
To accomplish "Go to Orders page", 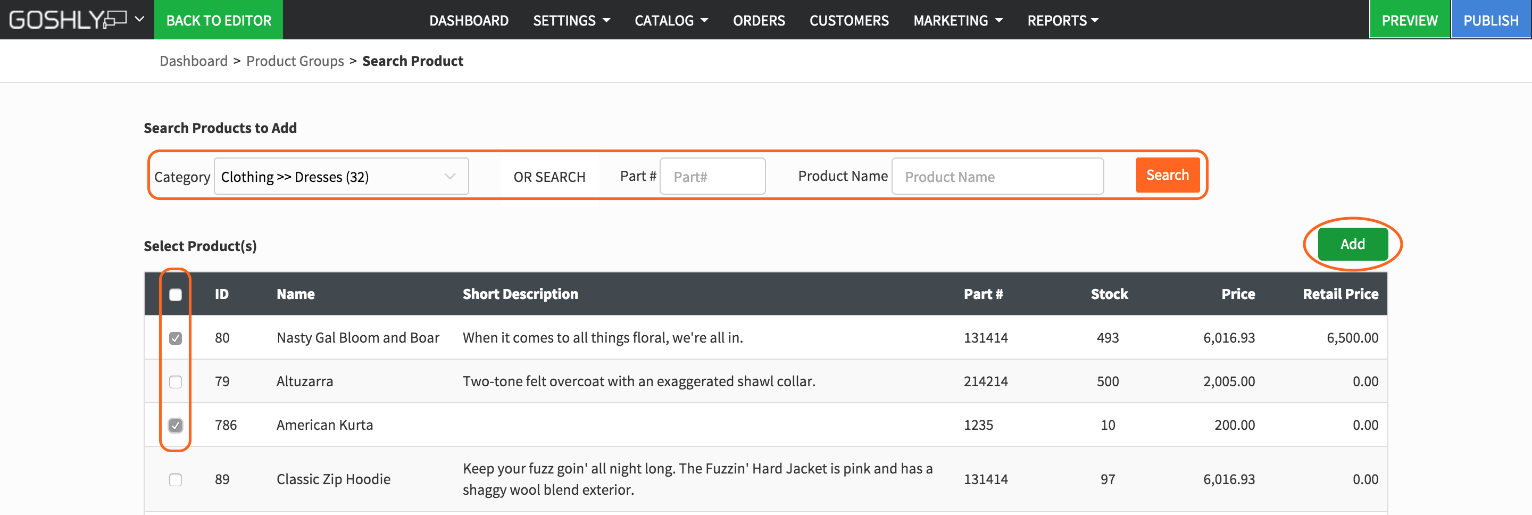I will coord(758,21).
